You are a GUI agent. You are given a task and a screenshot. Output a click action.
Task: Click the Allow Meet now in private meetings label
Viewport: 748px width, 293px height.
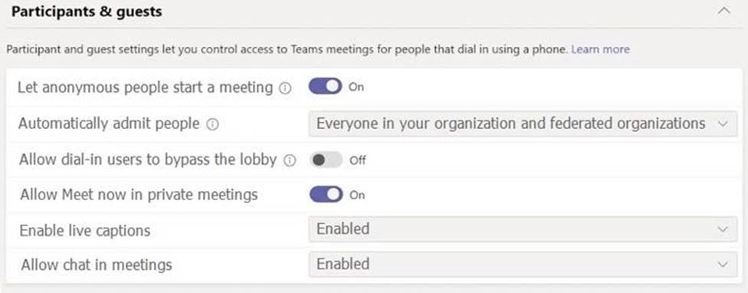139,195
